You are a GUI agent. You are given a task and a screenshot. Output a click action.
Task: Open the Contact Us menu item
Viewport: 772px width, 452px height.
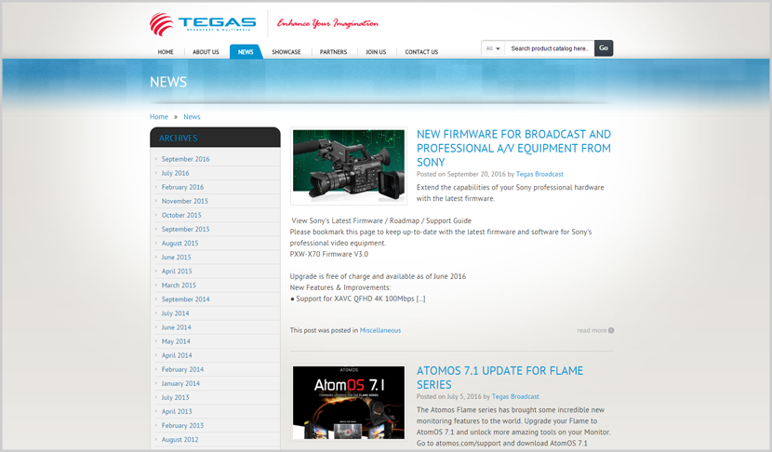tap(421, 52)
